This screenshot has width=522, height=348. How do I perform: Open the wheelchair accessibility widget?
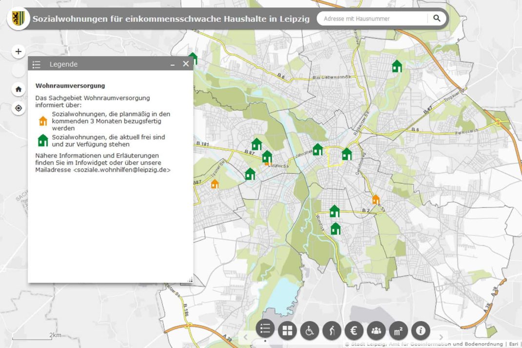(309, 330)
